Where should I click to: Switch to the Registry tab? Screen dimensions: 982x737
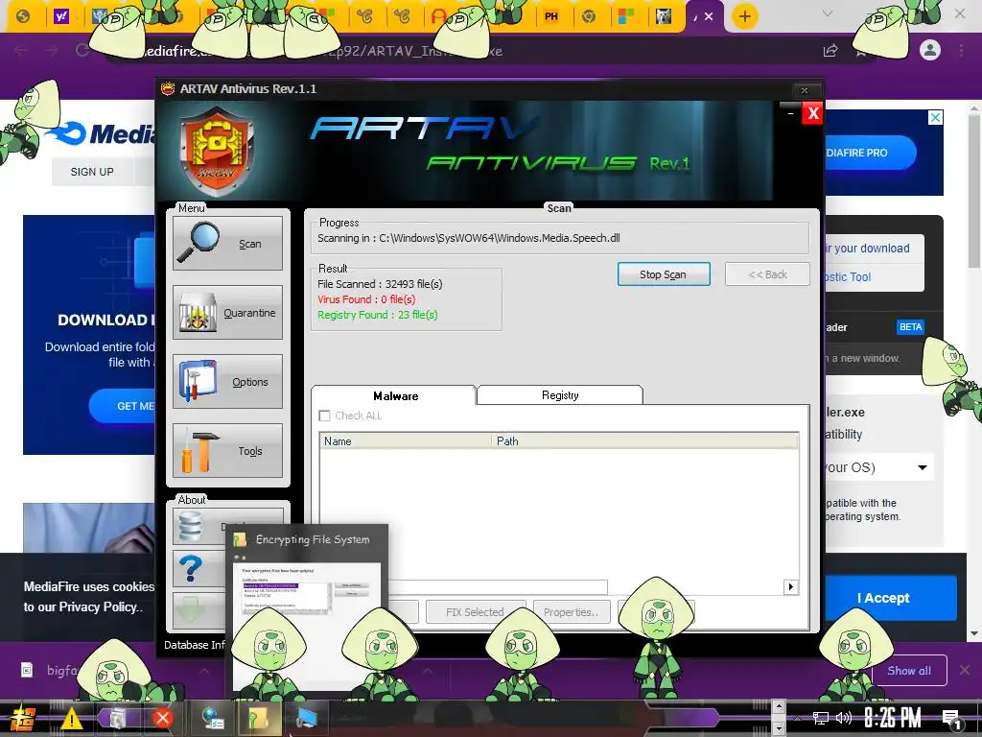560,394
